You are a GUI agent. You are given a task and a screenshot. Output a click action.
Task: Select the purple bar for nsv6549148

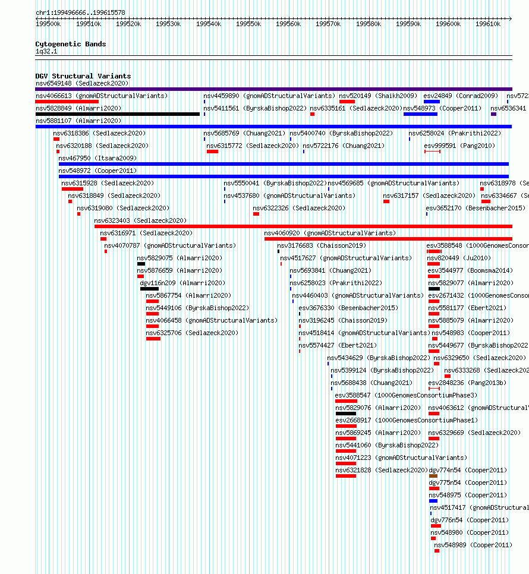click(x=274, y=89)
